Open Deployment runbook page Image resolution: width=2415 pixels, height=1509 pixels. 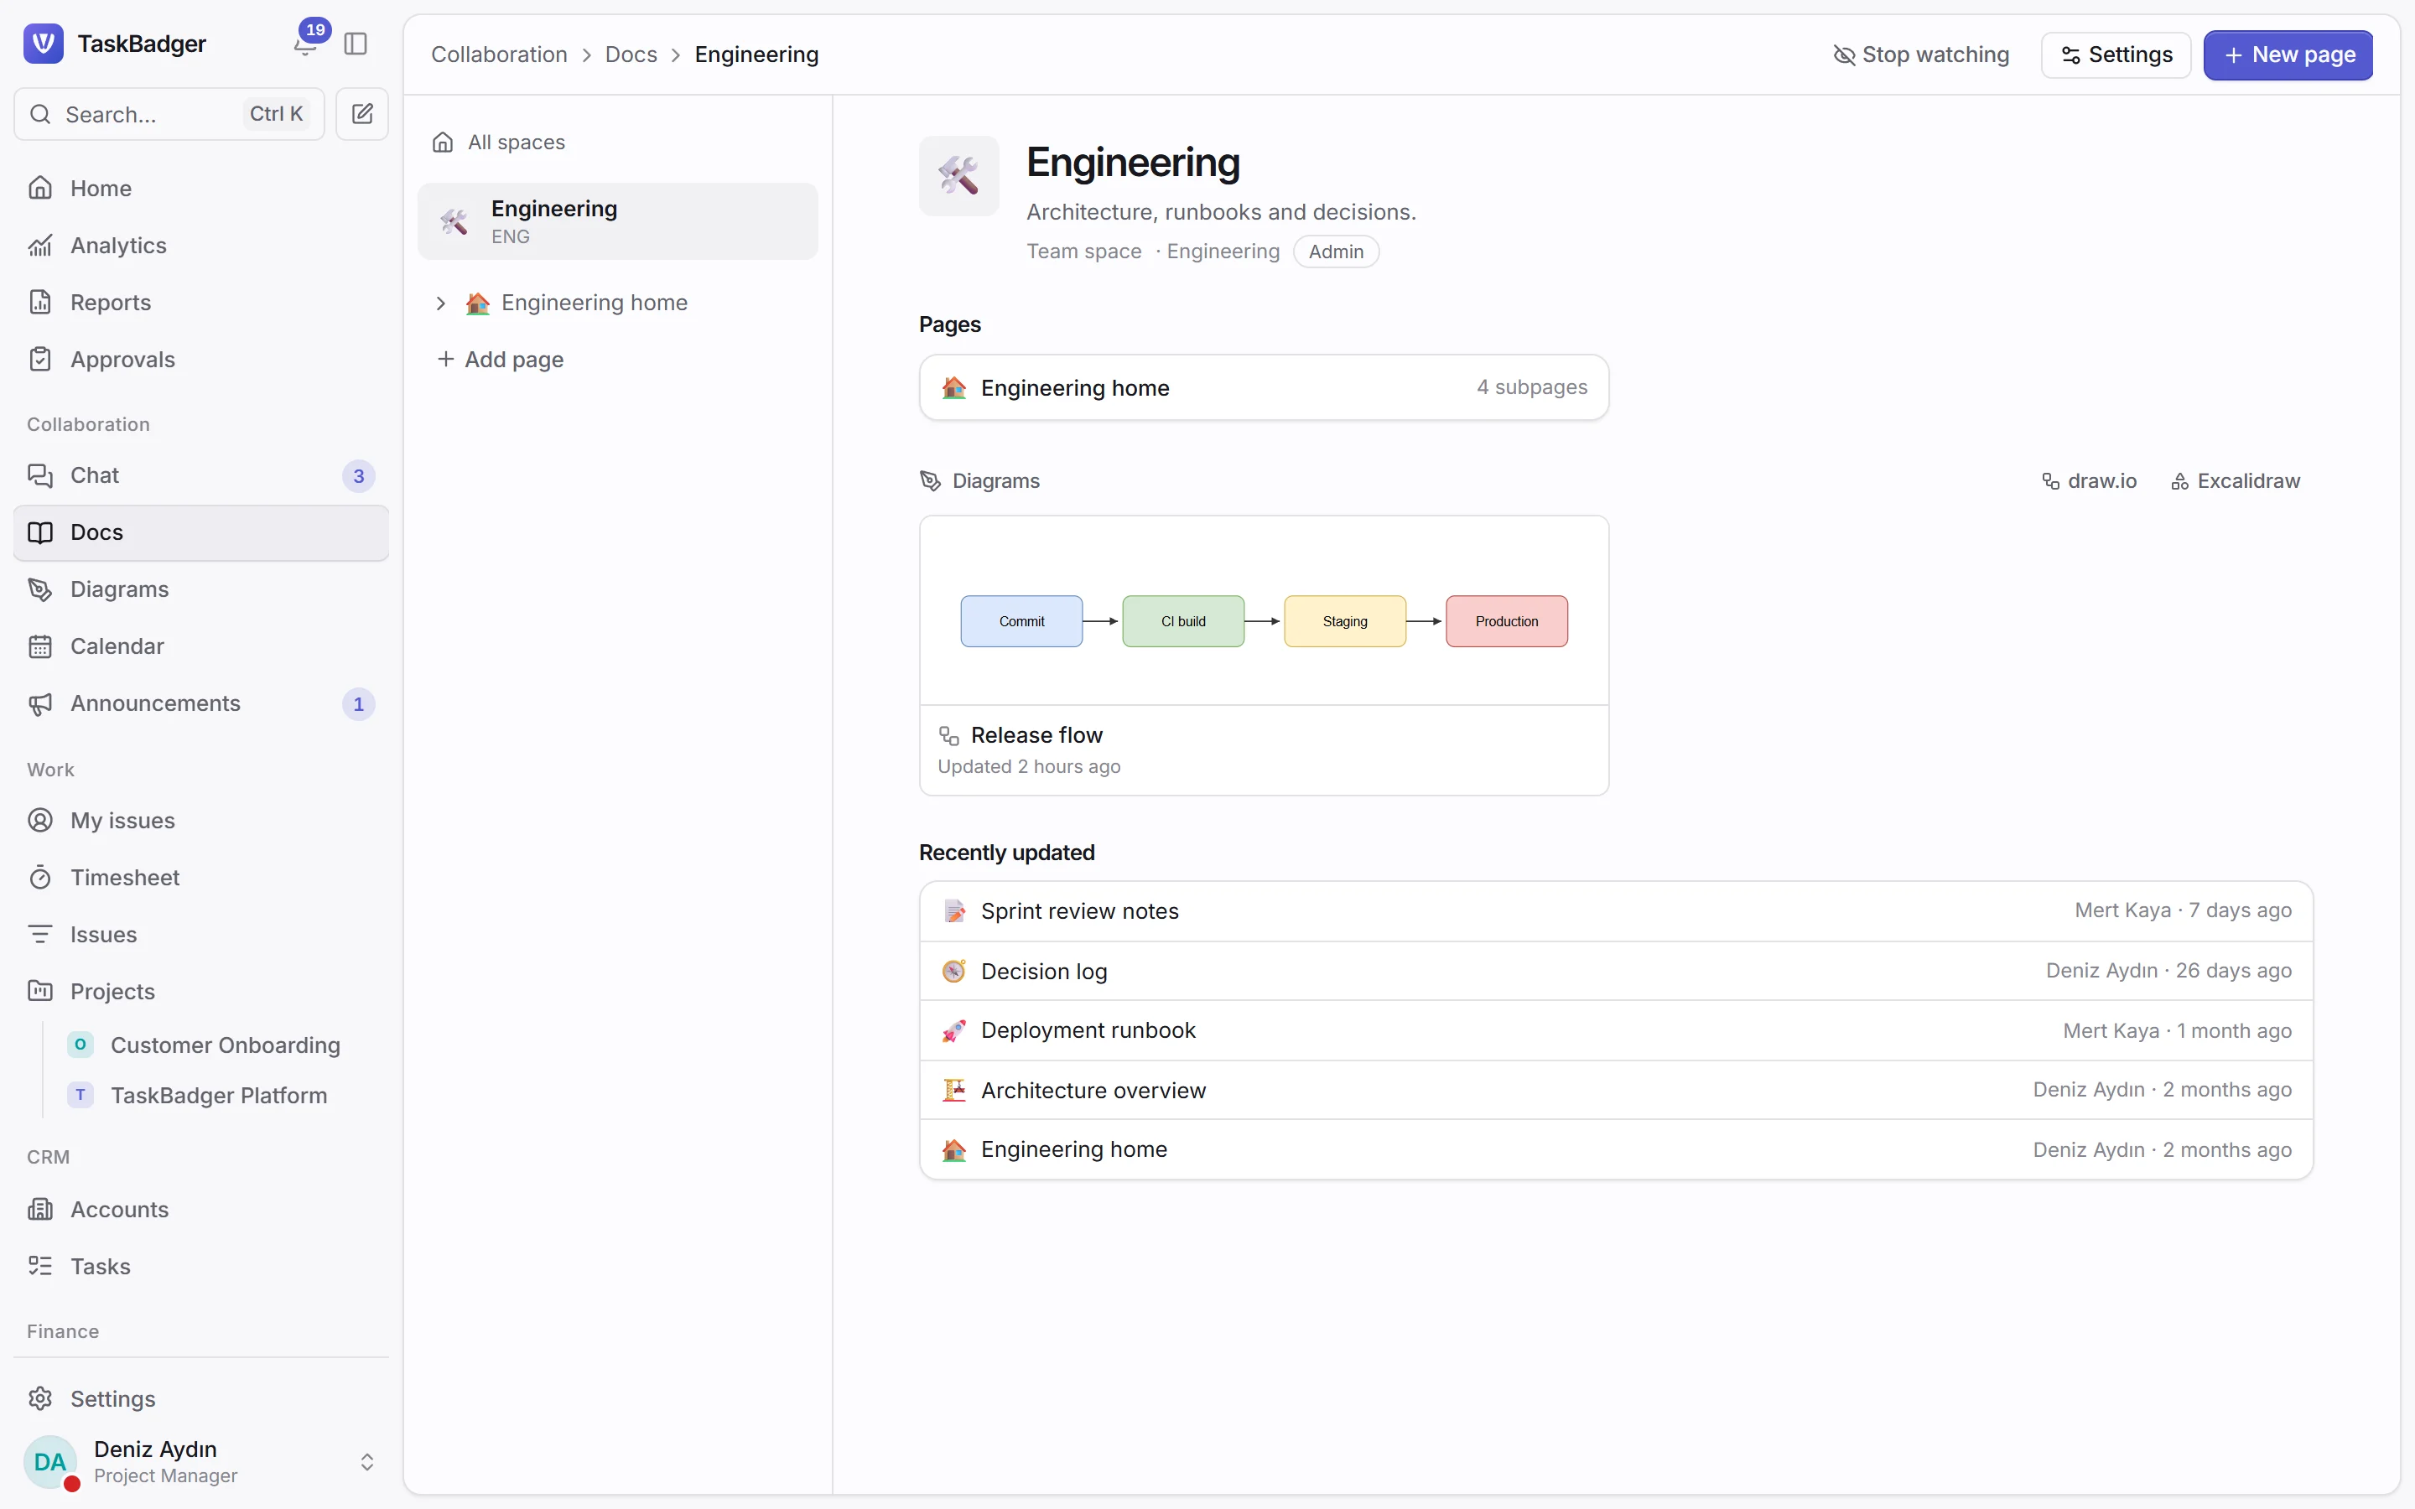[x=1616, y=1030]
